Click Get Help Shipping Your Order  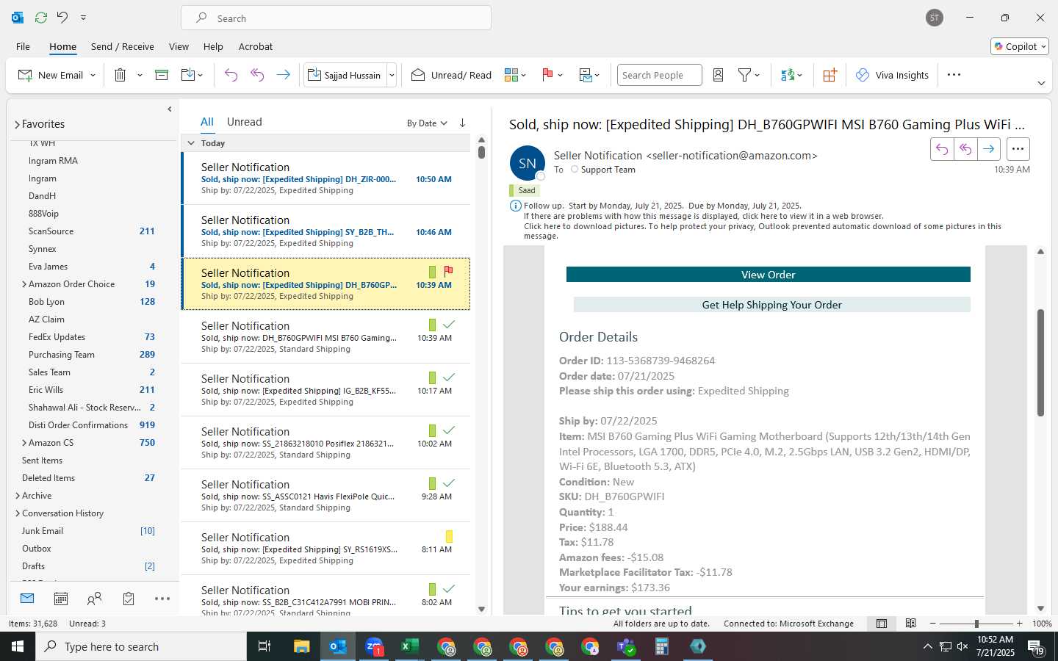[771, 305]
